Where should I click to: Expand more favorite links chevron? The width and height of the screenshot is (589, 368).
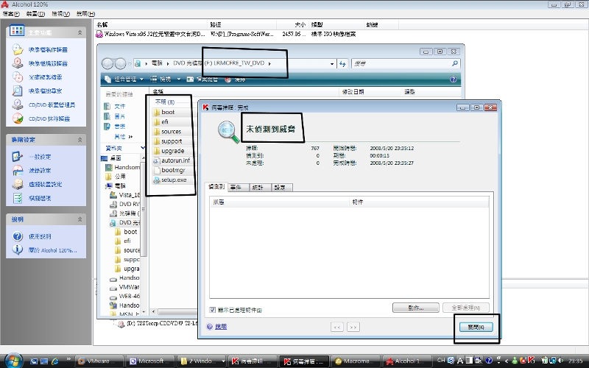click(130, 136)
